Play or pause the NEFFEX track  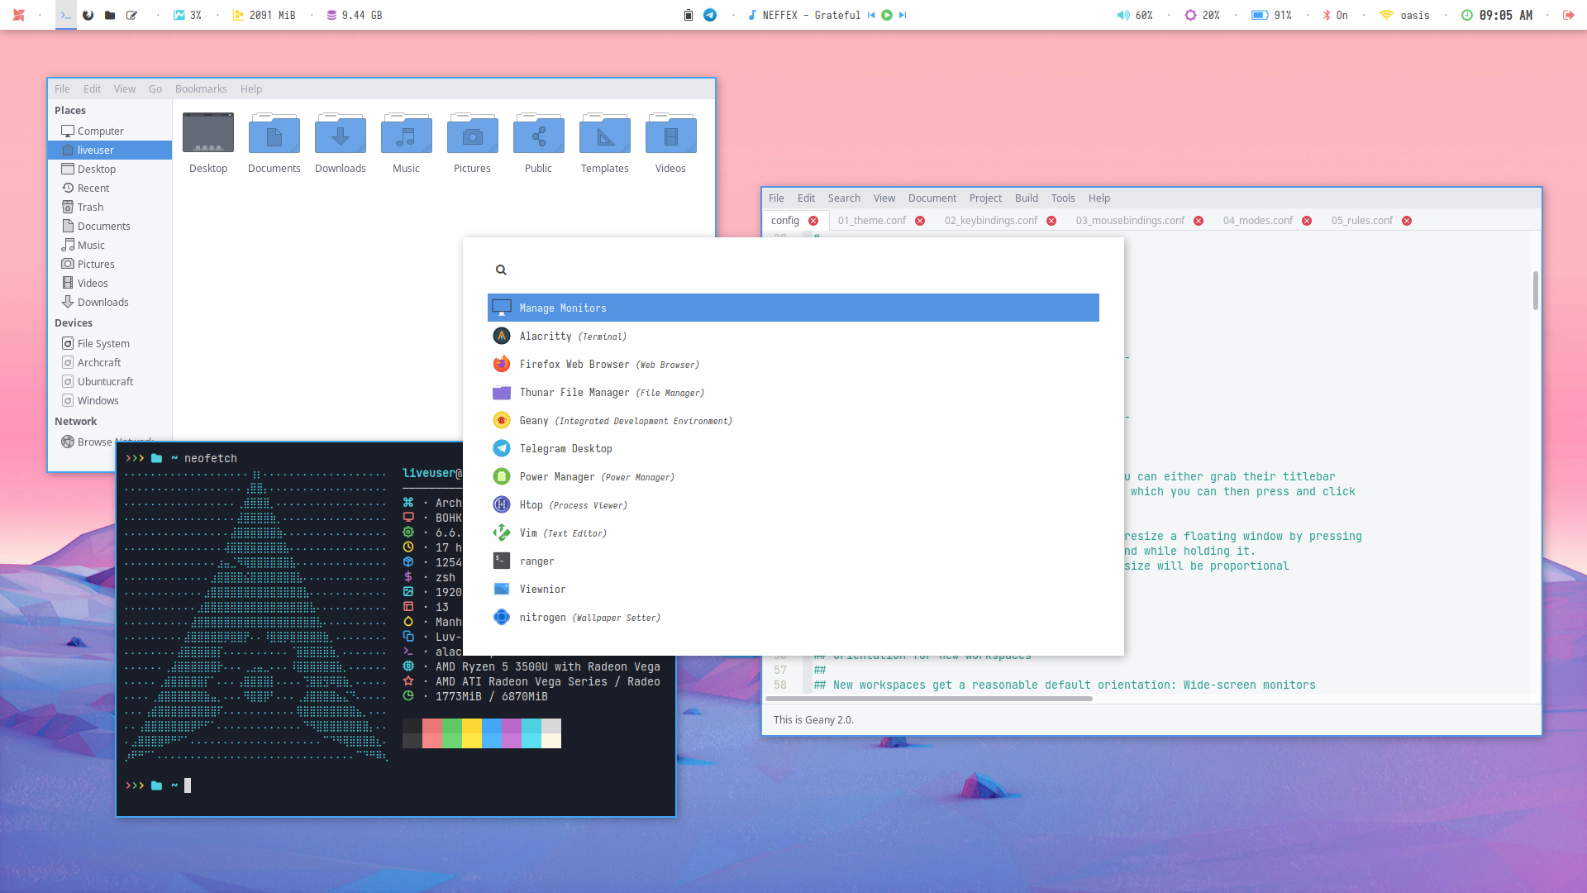coord(887,15)
